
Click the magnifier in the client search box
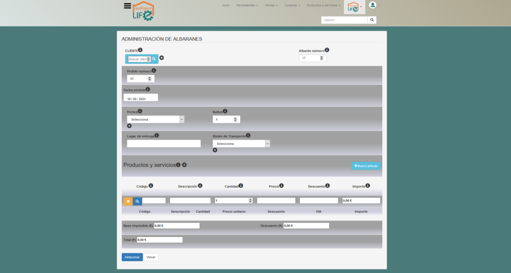pos(154,59)
